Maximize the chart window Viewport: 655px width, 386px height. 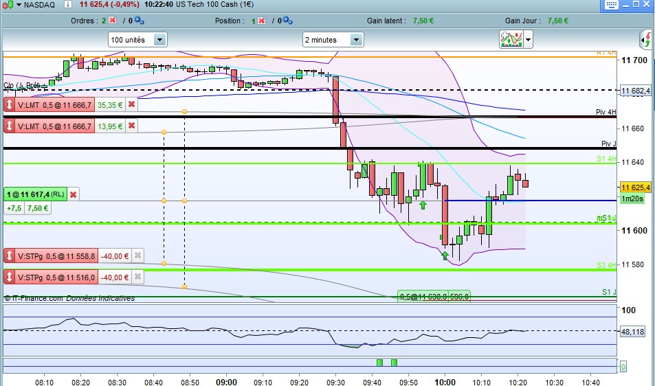(x=636, y=4)
